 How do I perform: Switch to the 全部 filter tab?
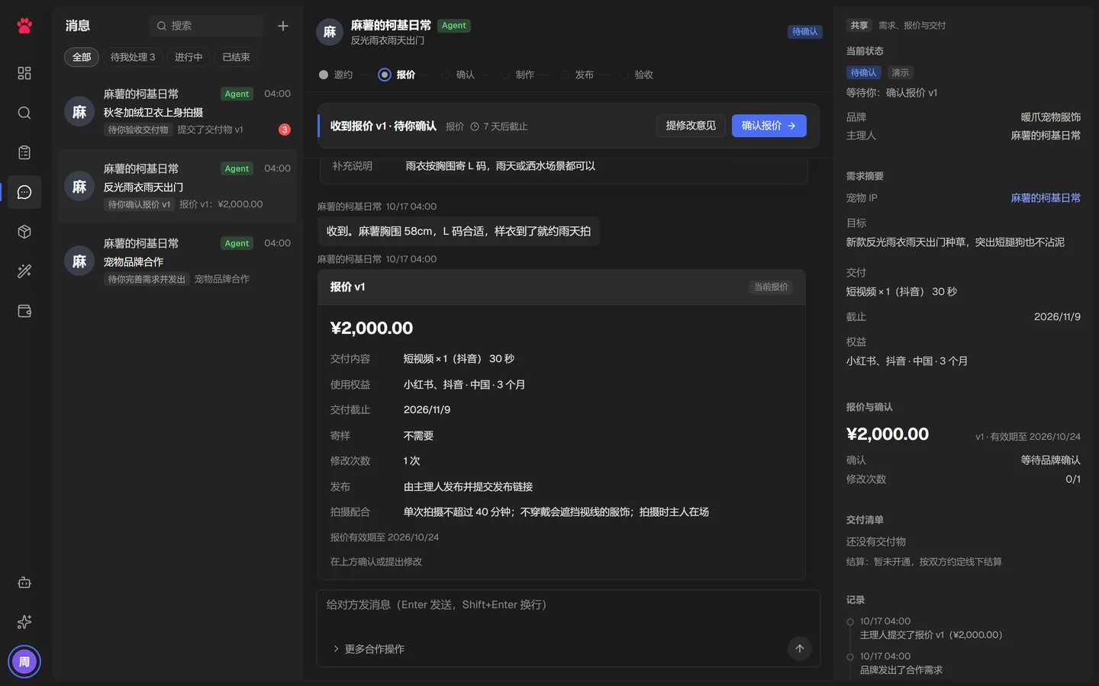(82, 57)
